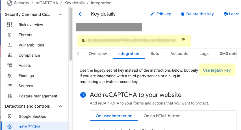Open Threats in sidebar
The height and width of the screenshot is (130, 241).
point(25,35)
